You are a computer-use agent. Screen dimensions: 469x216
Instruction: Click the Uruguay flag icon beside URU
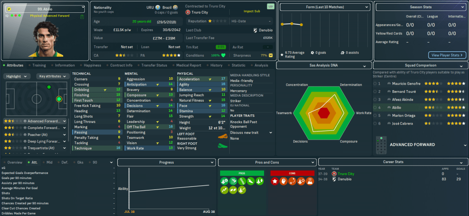tap(158, 8)
